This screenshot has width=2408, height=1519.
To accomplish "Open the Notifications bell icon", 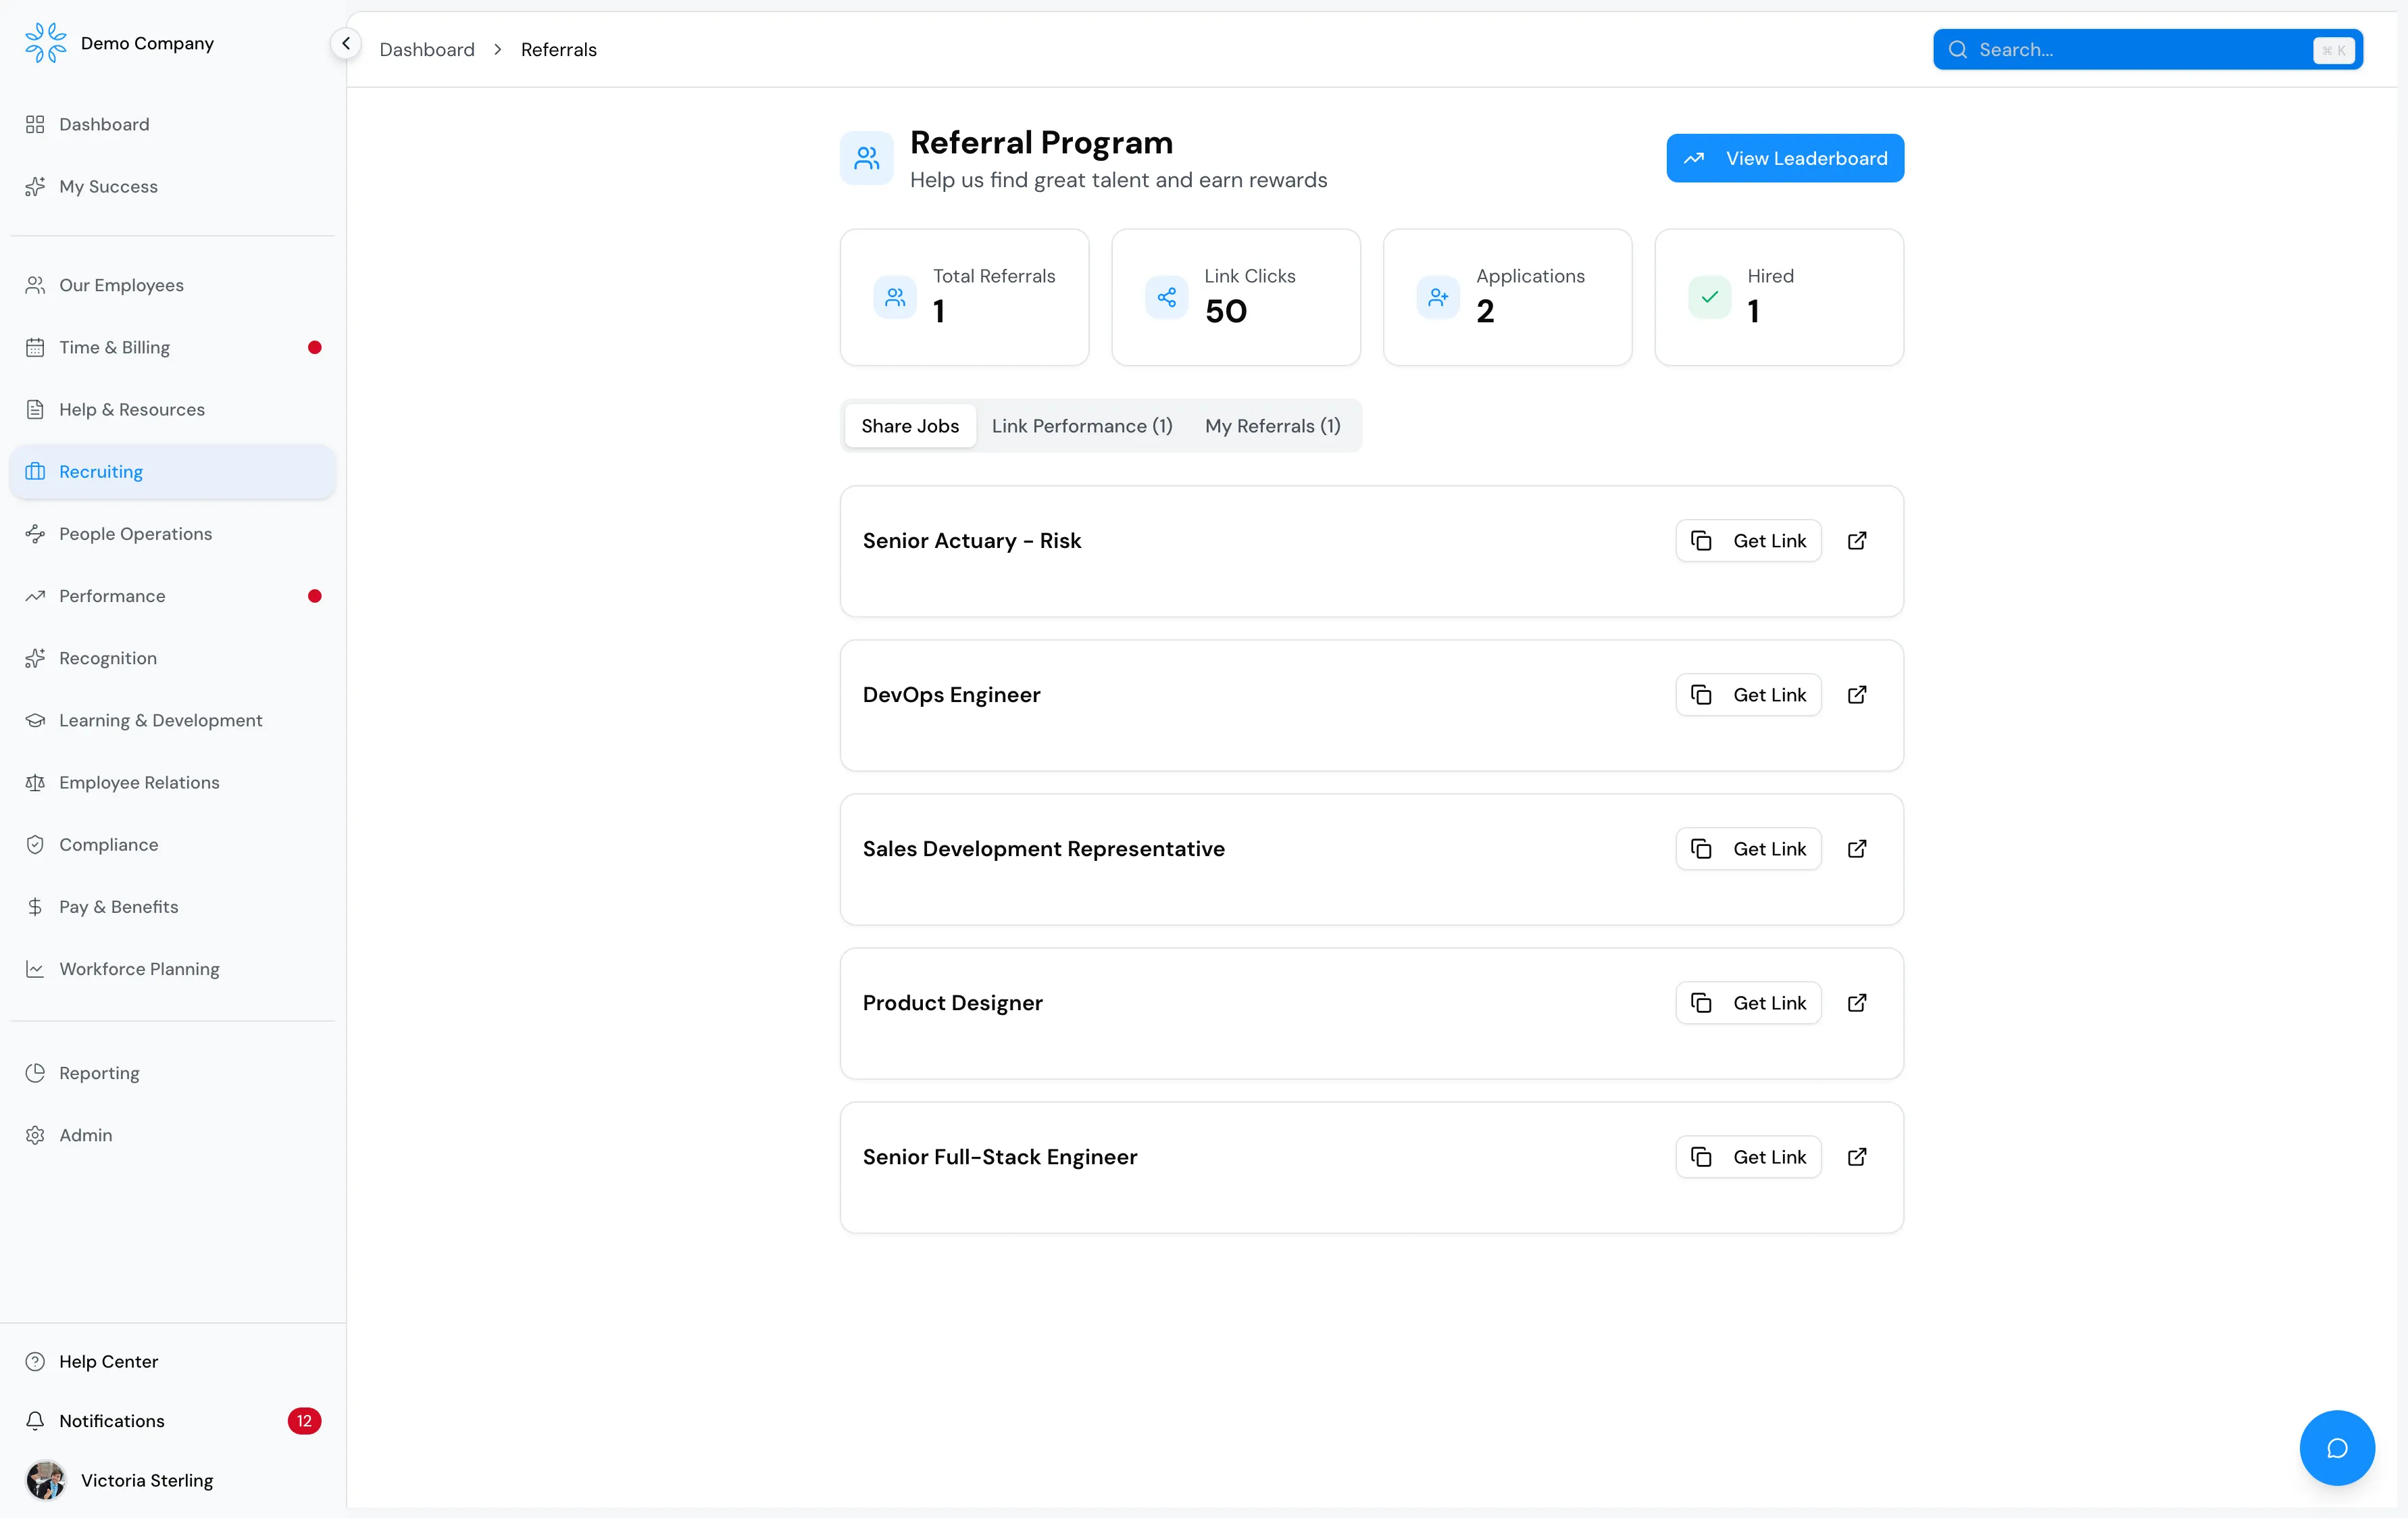I will point(35,1420).
